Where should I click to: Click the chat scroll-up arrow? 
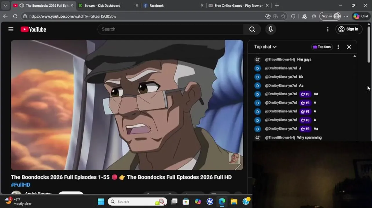[355, 56]
